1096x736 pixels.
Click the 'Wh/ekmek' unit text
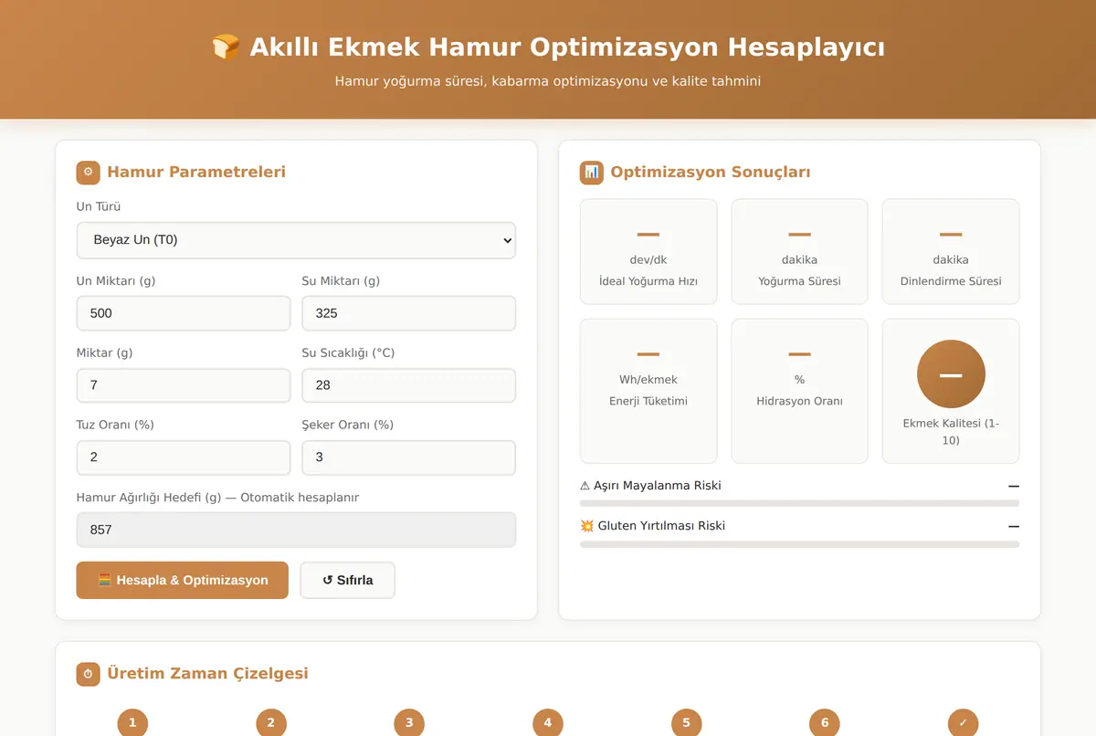648,380
